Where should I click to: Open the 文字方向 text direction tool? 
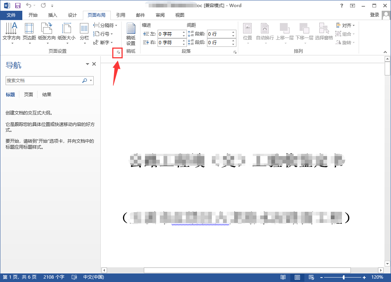[x=12, y=33]
